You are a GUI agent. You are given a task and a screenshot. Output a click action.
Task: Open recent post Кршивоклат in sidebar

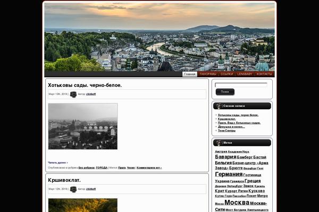[227, 119]
